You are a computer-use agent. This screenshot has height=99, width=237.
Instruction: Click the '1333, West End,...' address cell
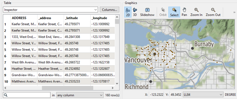[24, 37]
